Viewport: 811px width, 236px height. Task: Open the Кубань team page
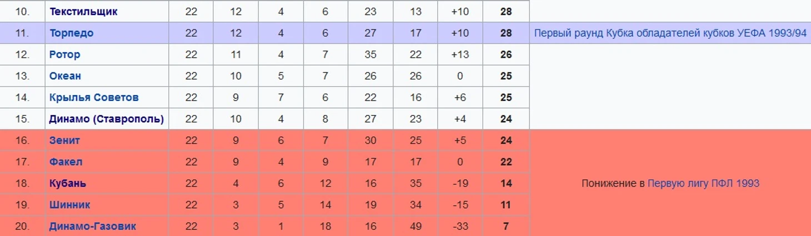67,183
